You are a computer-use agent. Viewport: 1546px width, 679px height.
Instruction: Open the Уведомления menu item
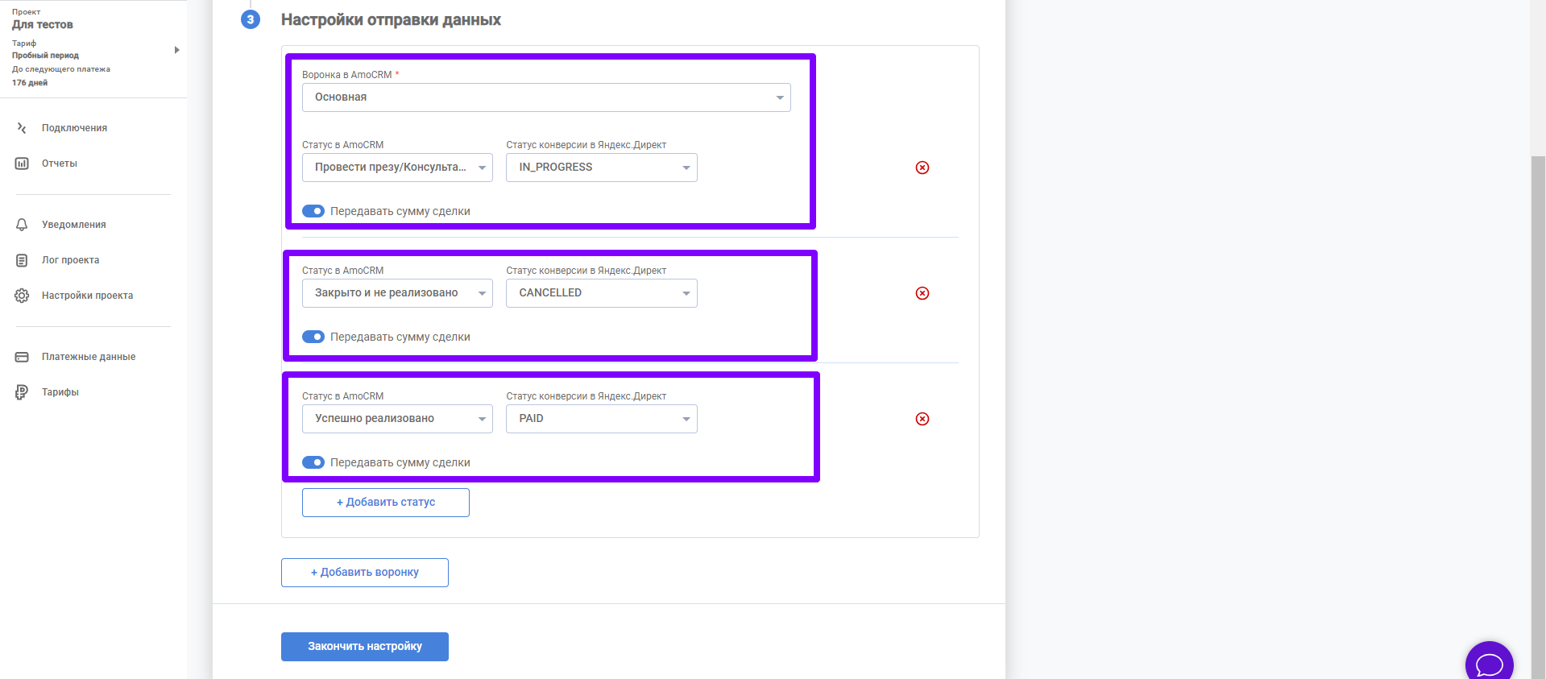74,225
